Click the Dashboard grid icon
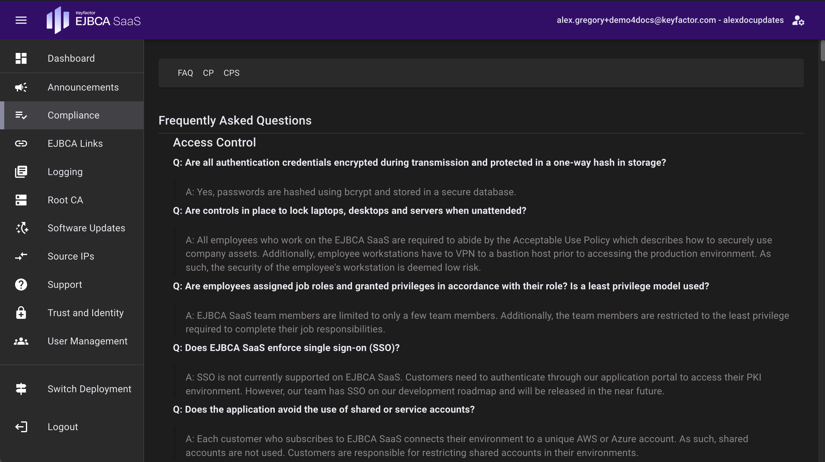 click(x=21, y=59)
